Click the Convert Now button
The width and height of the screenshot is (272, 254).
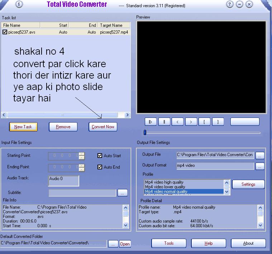pos(103,127)
